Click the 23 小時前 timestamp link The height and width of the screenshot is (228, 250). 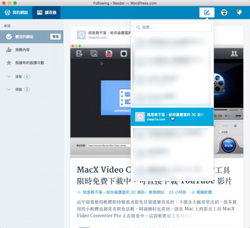(x=177, y=192)
